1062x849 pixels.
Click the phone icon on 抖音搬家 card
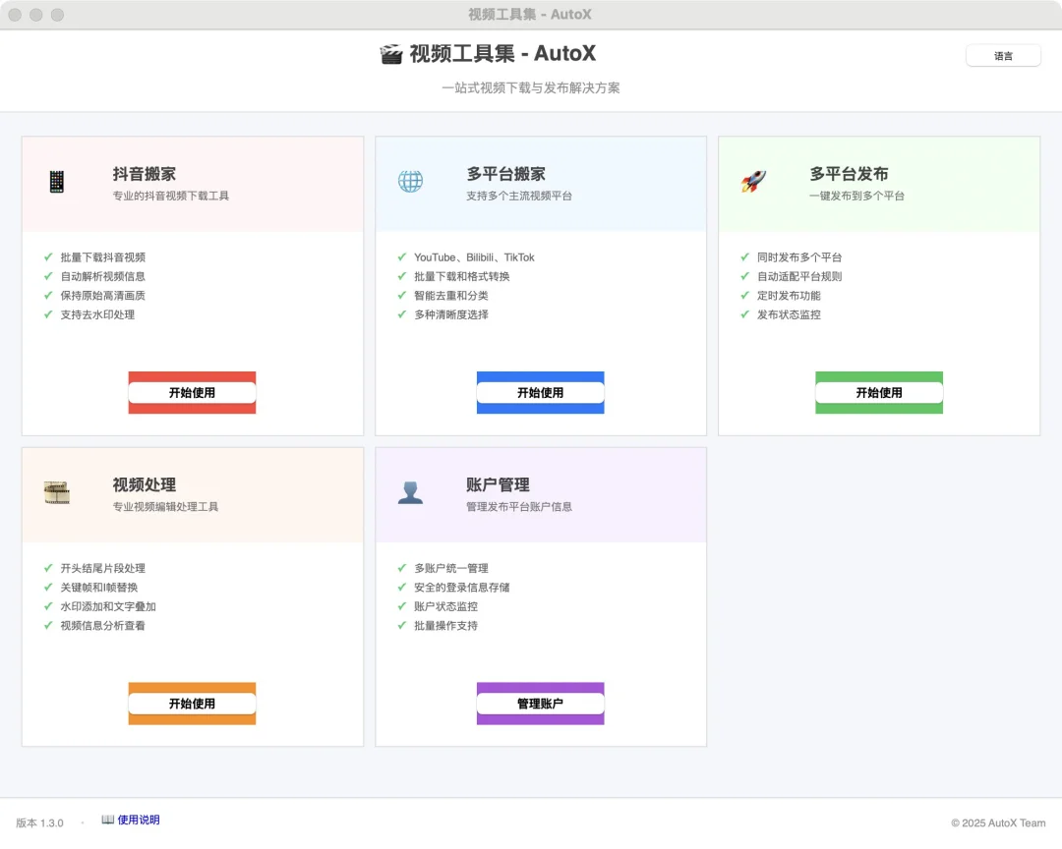57,183
